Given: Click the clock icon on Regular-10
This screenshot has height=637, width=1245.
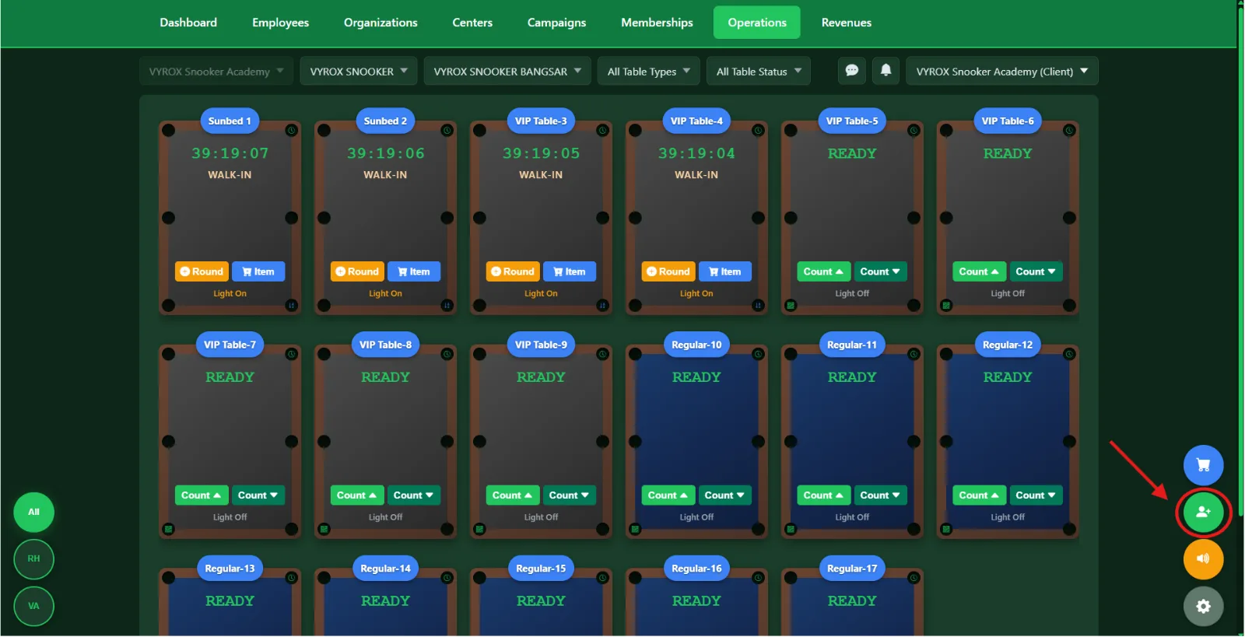Looking at the screenshot, I should 758,354.
